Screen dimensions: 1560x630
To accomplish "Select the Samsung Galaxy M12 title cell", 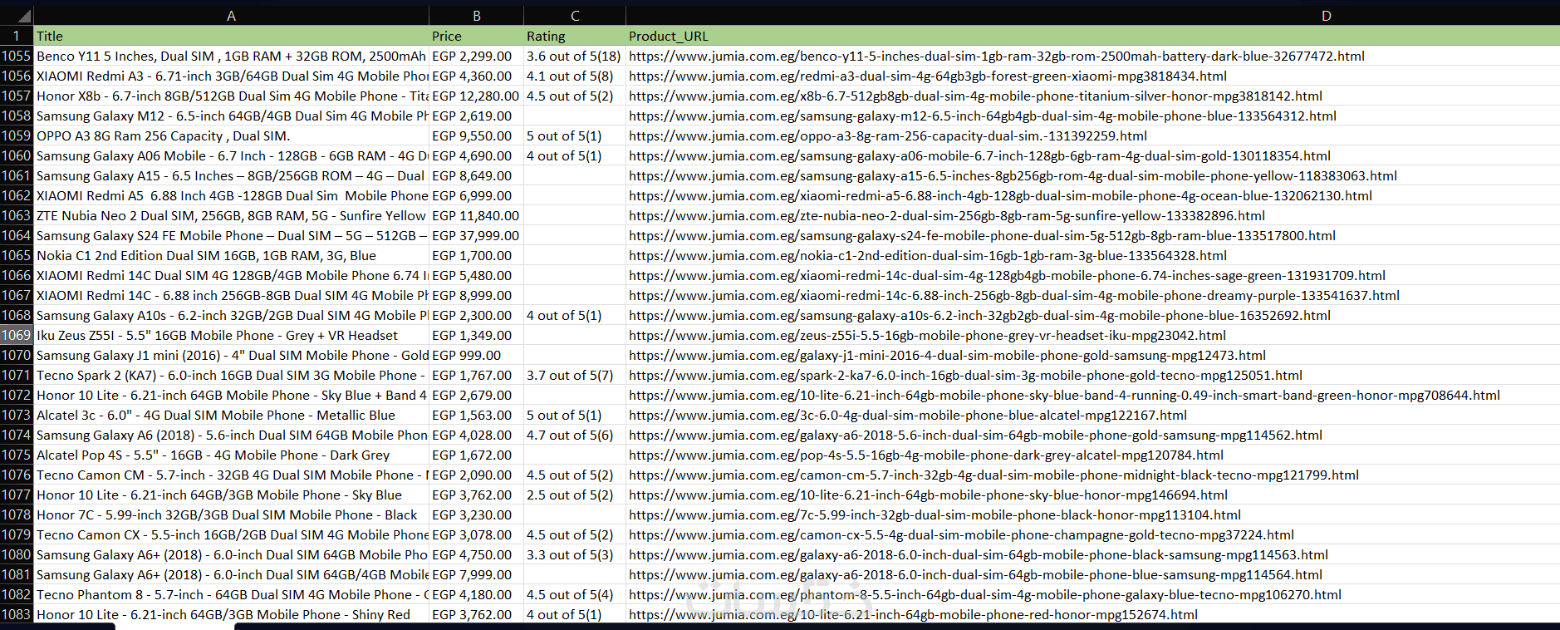I will (x=231, y=116).
